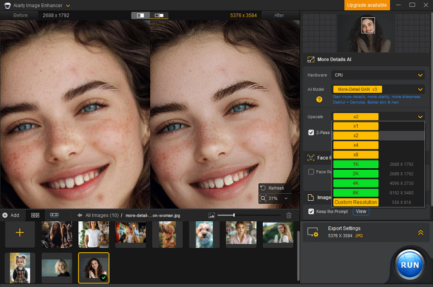Viewport: 433px width, 287px height.
Task: Switch to grid thumbnail view icon
Action: coord(35,215)
